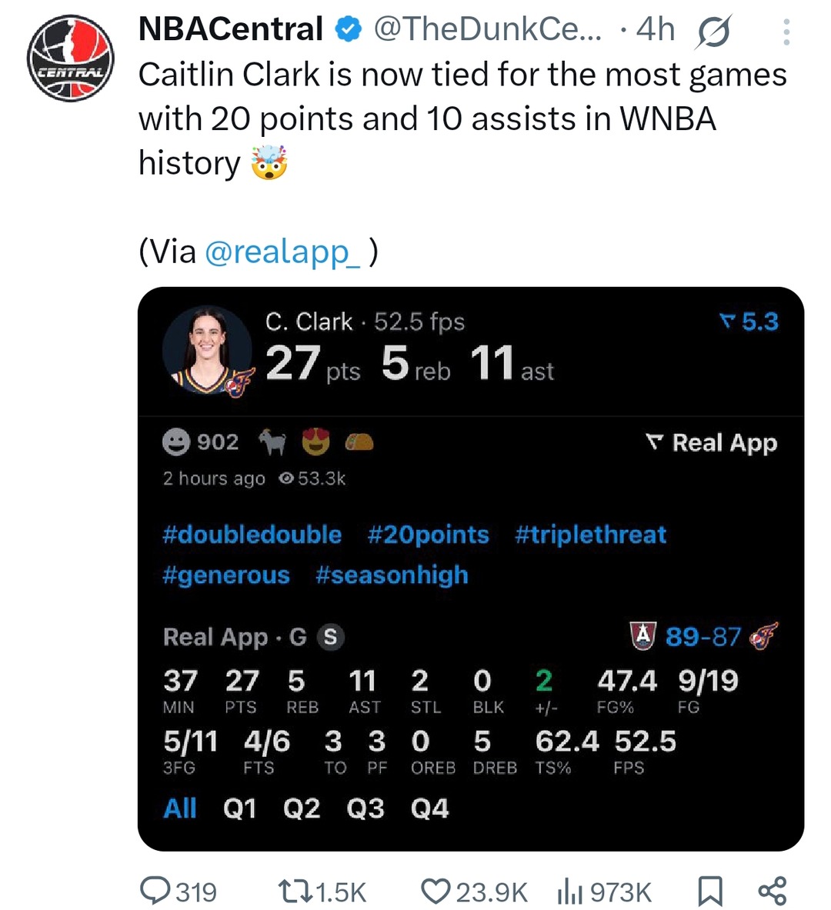Click the NBACentral account name
The height and width of the screenshot is (910, 831).
[230, 29]
